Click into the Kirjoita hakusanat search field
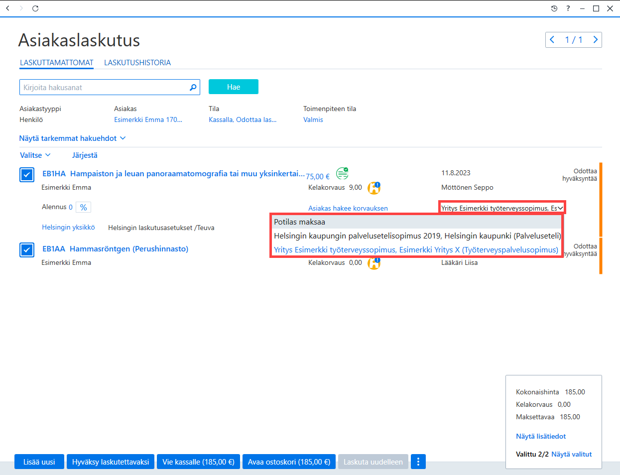Viewport: 620px width, 475px height. [x=105, y=87]
